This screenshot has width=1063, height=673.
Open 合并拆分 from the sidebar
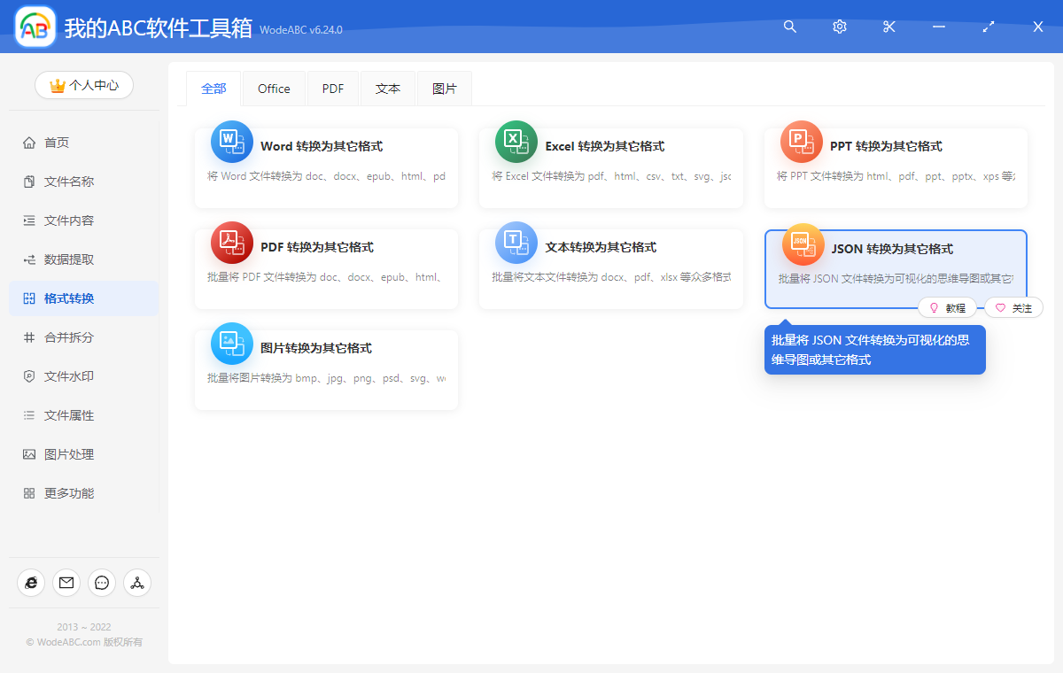[83, 336]
